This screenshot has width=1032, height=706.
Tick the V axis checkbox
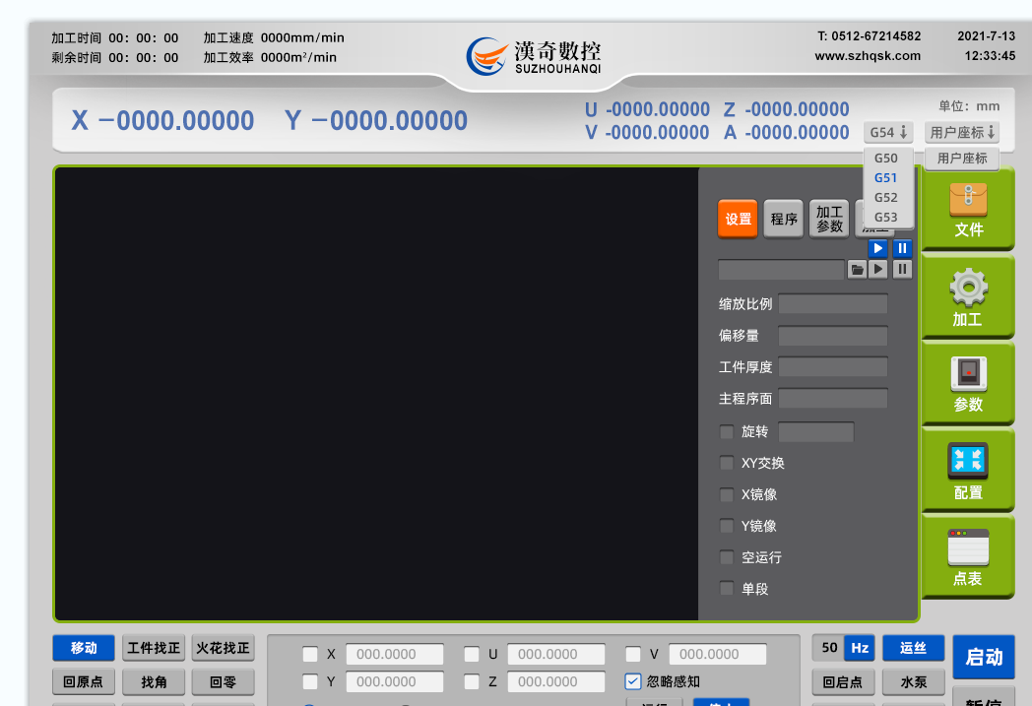632,654
